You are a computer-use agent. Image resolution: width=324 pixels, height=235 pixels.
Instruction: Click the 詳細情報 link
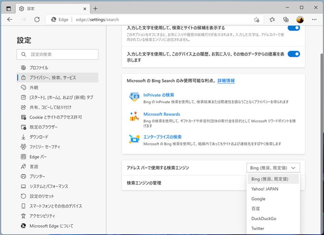coord(226,80)
